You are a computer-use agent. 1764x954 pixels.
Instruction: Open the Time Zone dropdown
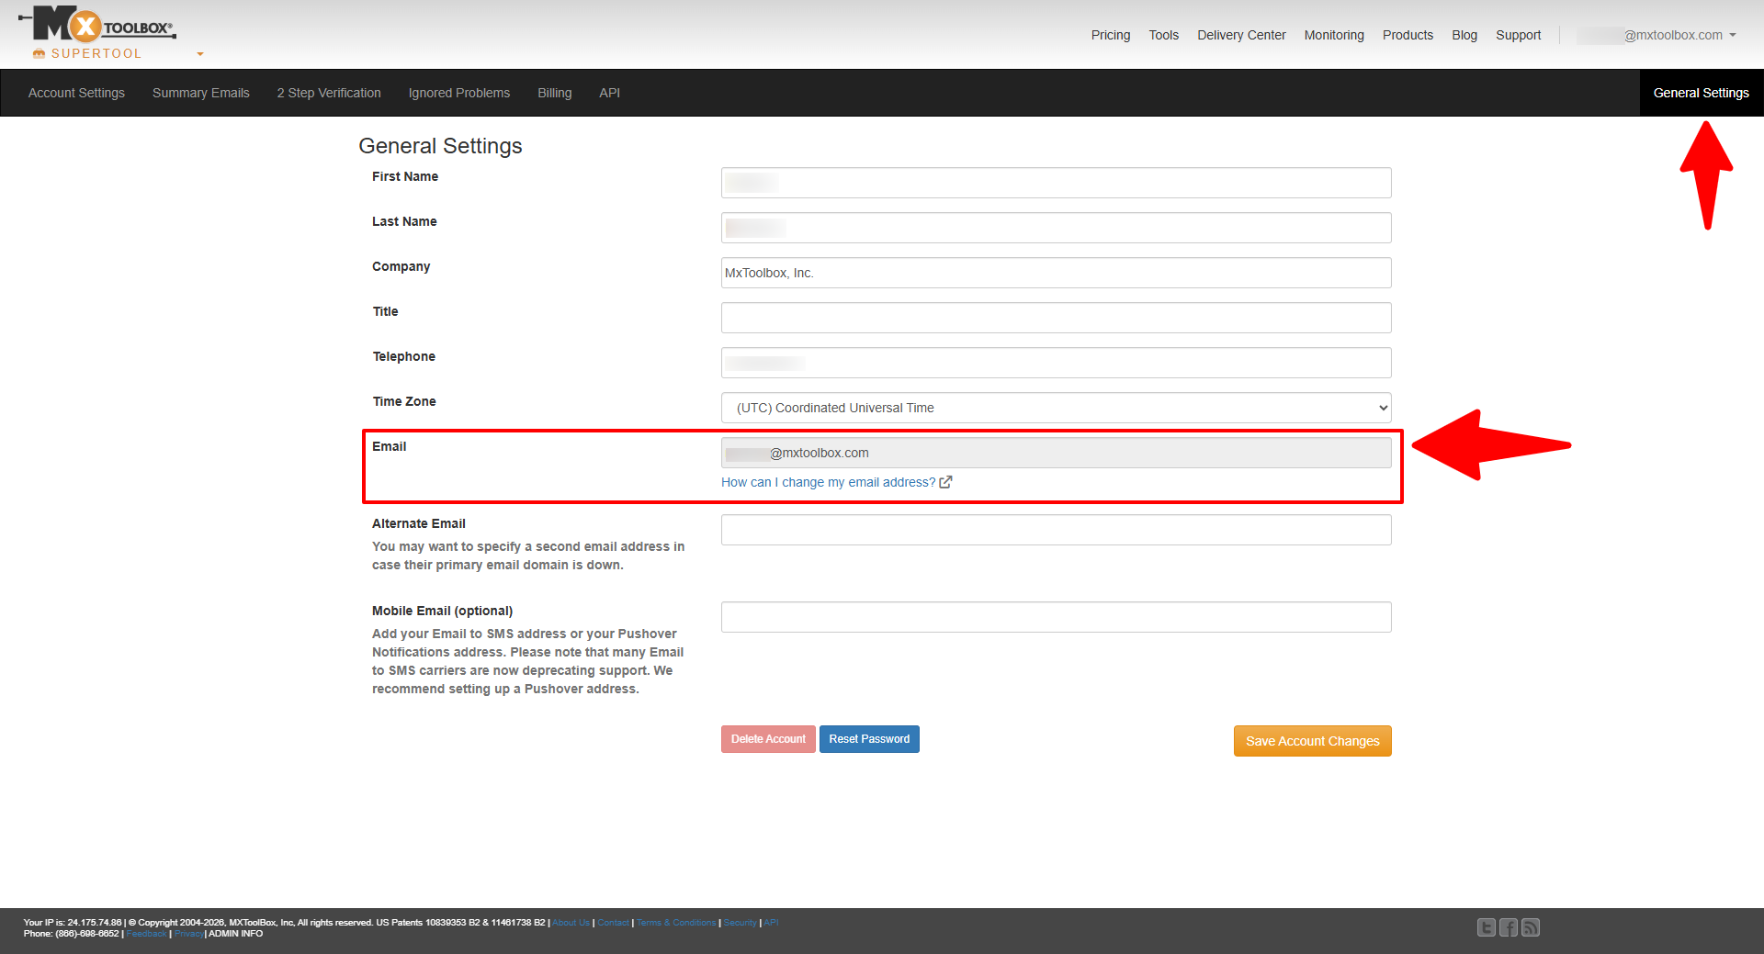[x=1056, y=408]
